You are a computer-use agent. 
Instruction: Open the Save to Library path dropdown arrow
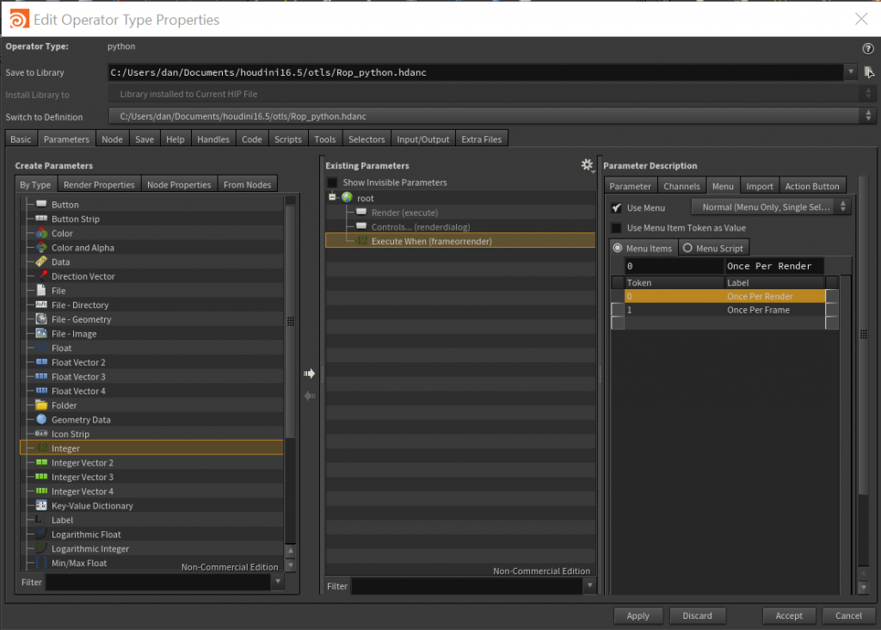point(851,72)
